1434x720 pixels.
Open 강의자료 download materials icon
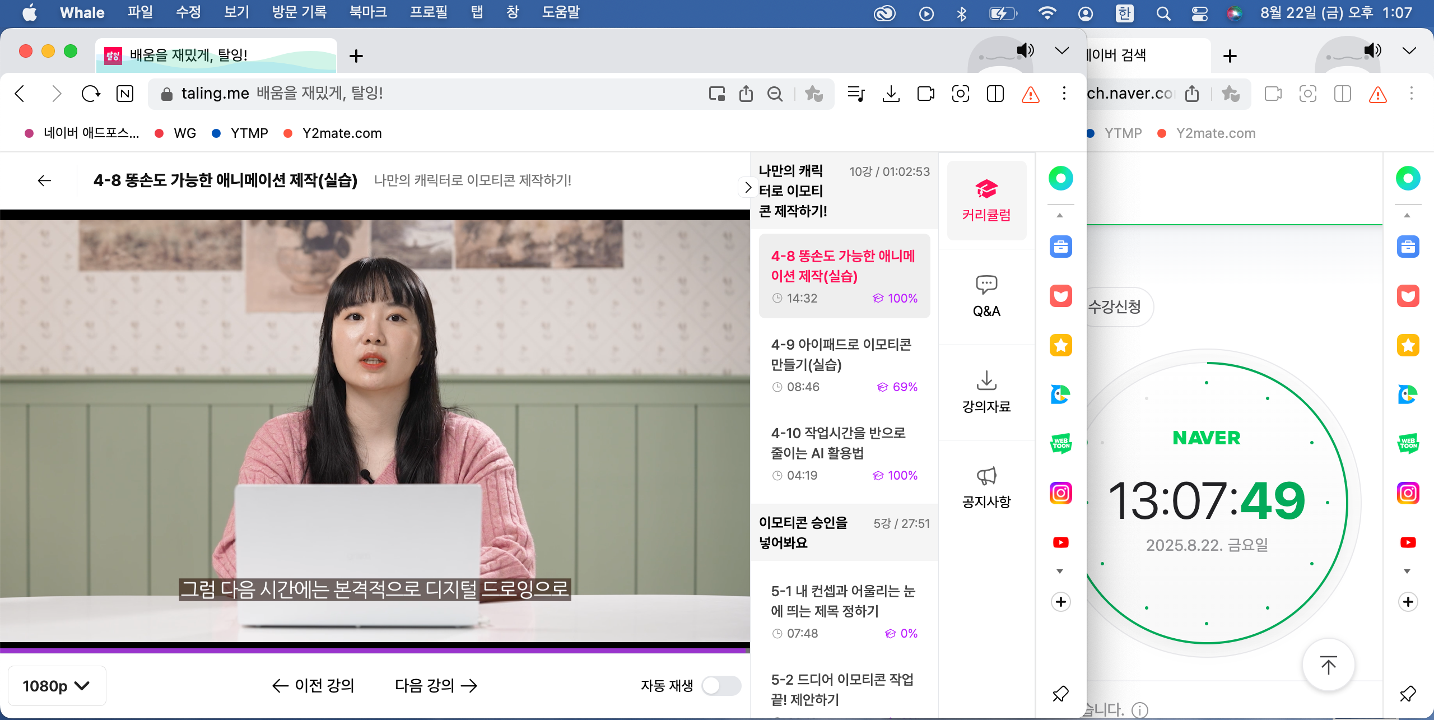pyautogui.click(x=986, y=392)
